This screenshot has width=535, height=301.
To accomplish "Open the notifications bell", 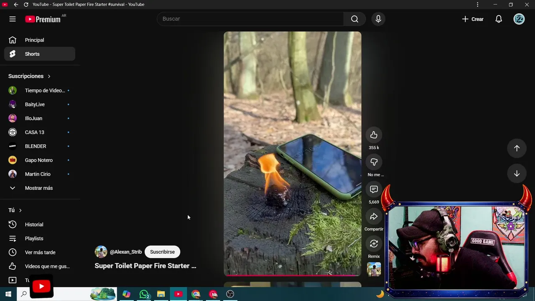I will pyautogui.click(x=499, y=19).
